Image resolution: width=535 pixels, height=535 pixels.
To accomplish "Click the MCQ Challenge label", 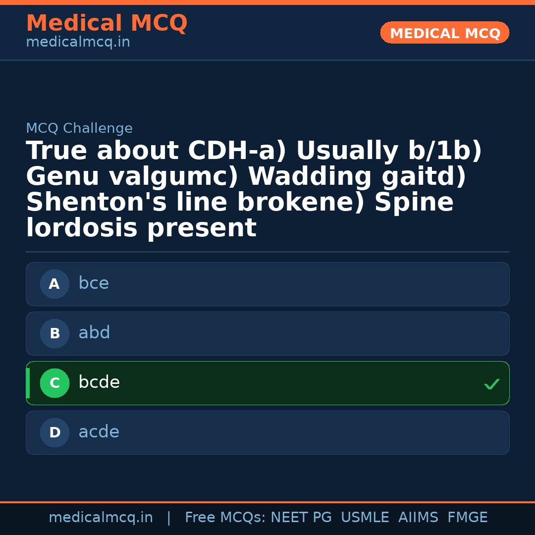I will point(79,129).
